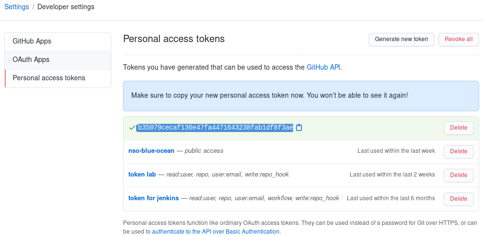
Task: Delete the token lab token
Action: (458, 175)
